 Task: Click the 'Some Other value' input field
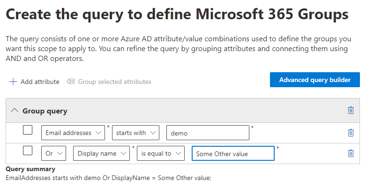click(x=232, y=153)
